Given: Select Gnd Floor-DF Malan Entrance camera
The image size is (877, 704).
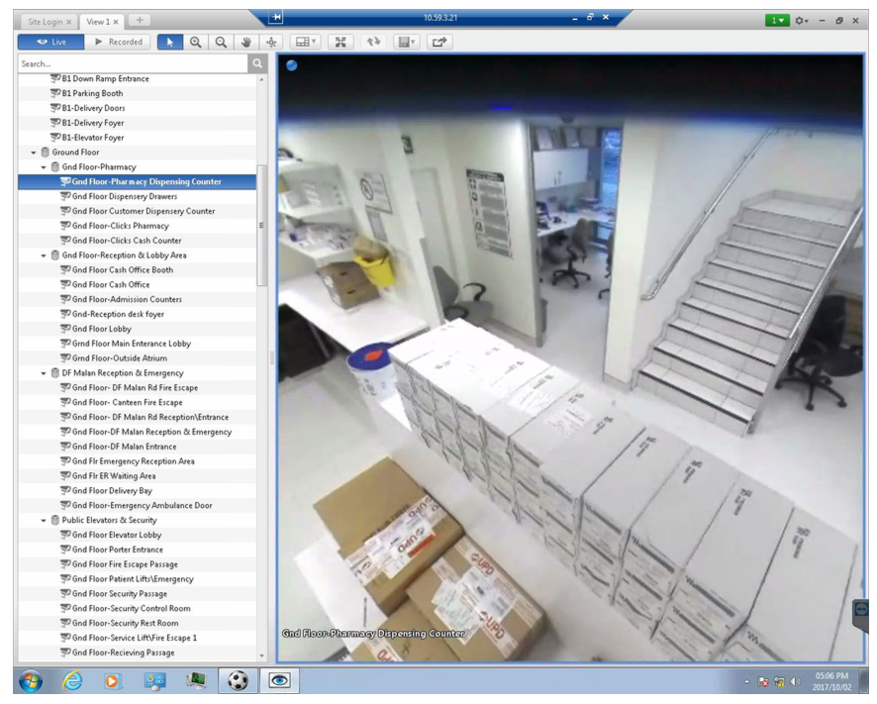Looking at the screenshot, I should (124, 447).
